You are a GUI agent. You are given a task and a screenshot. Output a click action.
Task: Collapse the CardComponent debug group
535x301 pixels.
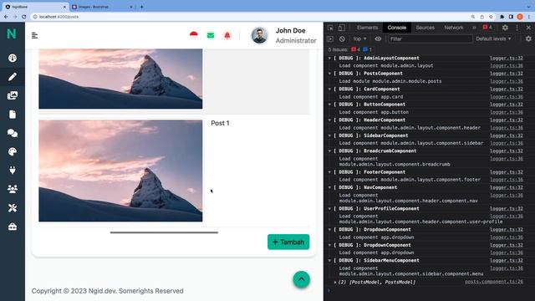point(329,89)
